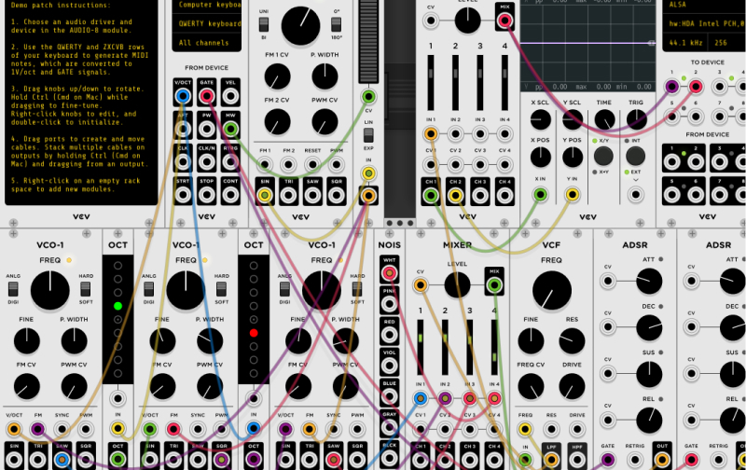The image size is (746, 470).
Task: Click the LPF output port on the VCF
Action: pyautogui.click(x=551, y=460)
